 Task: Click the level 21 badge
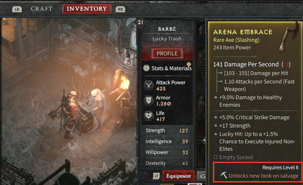coord(141,22)
